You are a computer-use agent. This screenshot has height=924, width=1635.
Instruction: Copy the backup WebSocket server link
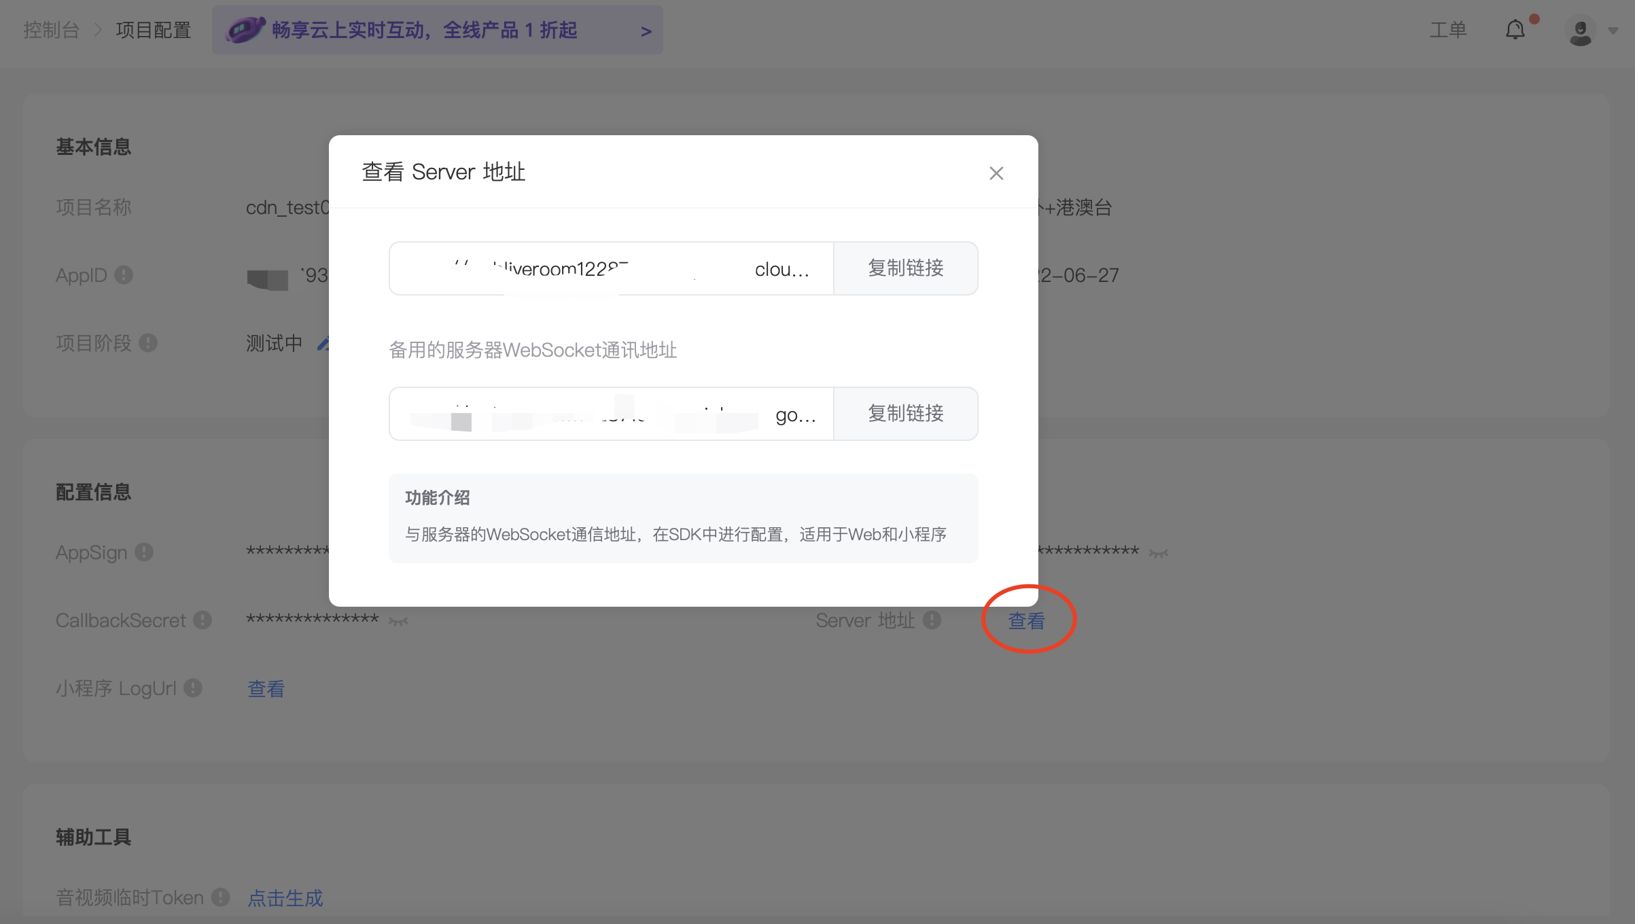click(x=905, y=414)
